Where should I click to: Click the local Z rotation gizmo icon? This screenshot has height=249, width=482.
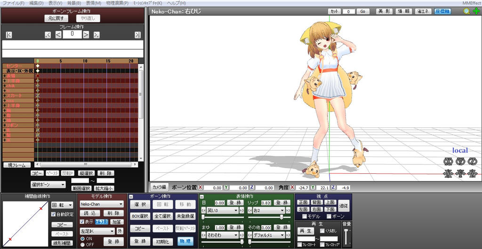pyautogui.click(x=472, y=161)
